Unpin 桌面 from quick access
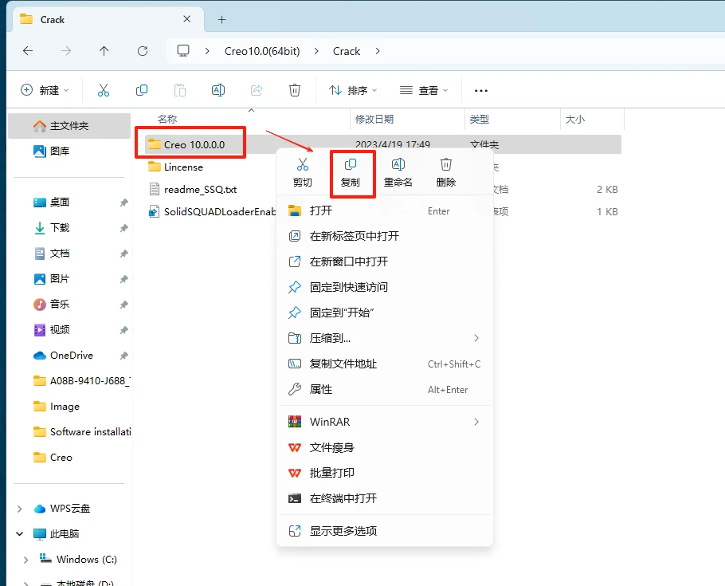This screenshot has height=586, width=725. coord(124,203)
